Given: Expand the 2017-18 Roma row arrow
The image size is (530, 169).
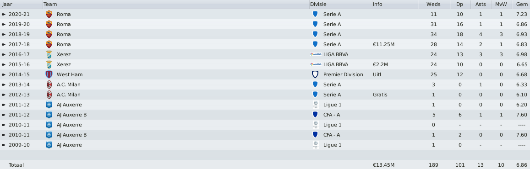Looking at the screenshot, I should click(3, 44).
